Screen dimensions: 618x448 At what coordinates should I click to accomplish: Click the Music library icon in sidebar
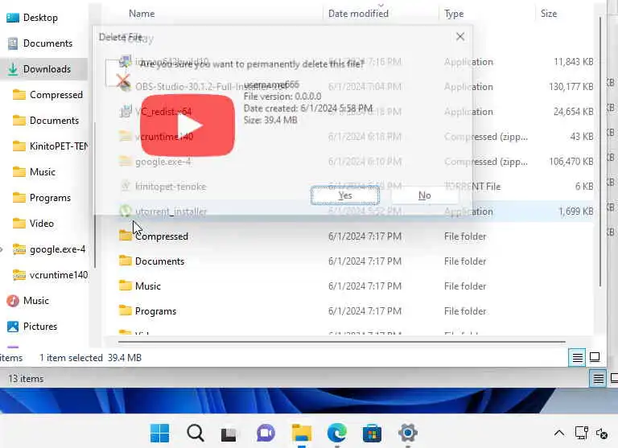click(13, 301)
